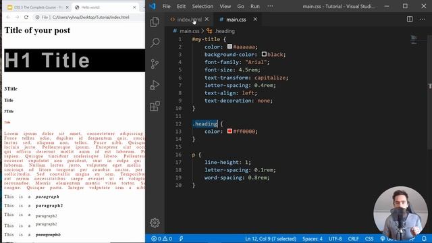Image resolution: width=432 pixels, height=243 pixels.
Task: Click the 3Title heading in browser
Action: (x=11, y=88)
